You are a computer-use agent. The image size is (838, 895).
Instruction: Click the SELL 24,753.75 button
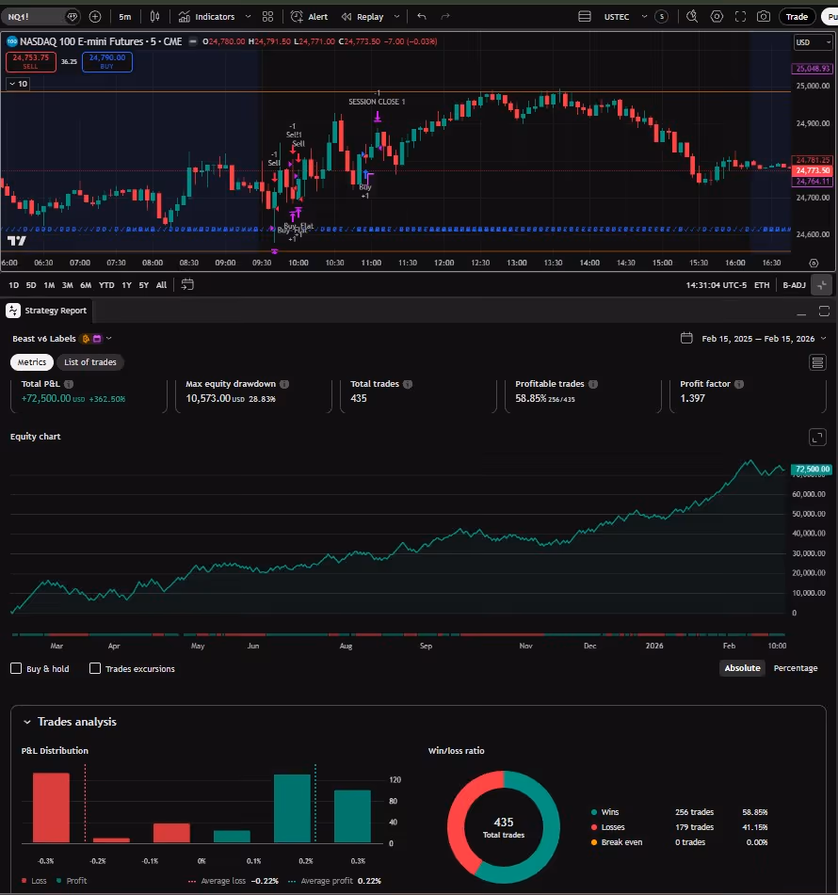coord(31,62)
